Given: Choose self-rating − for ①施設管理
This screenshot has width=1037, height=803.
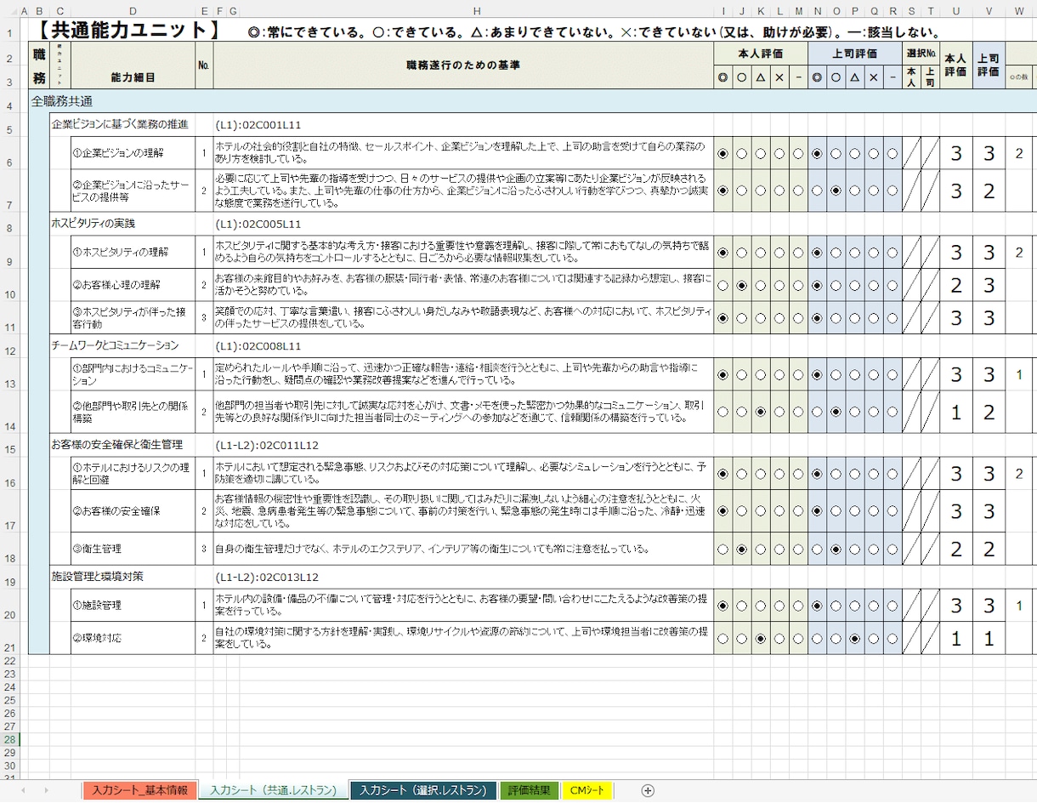Looking at the screenshot, I should click(x=798, y=606).
